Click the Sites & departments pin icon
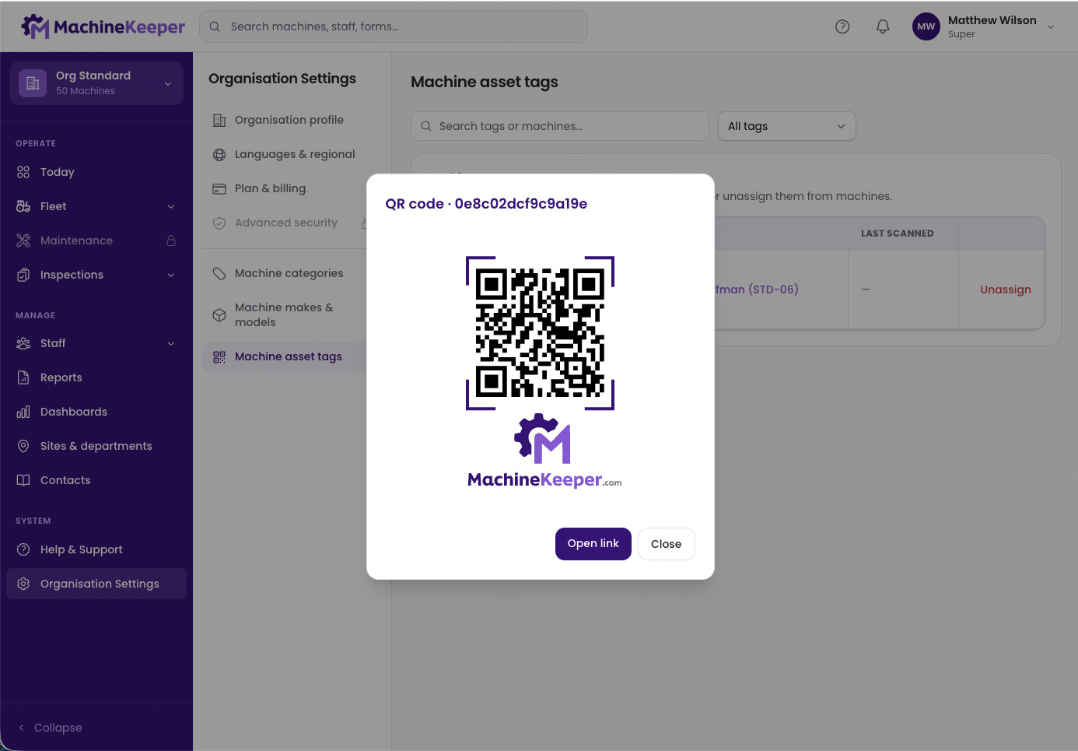Image resolution: width=1078 pixels, height=751 pixels. (x=23, y=446)
